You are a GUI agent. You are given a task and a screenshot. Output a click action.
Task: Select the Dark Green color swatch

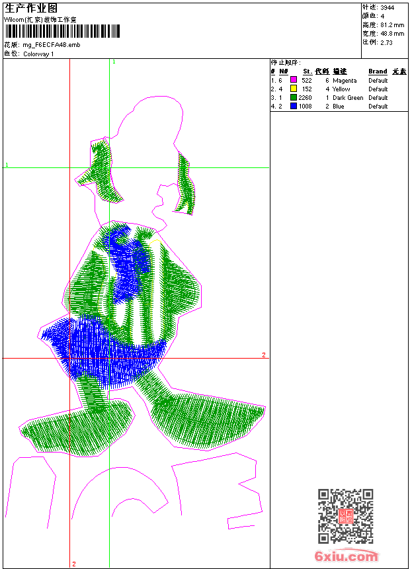294,97
